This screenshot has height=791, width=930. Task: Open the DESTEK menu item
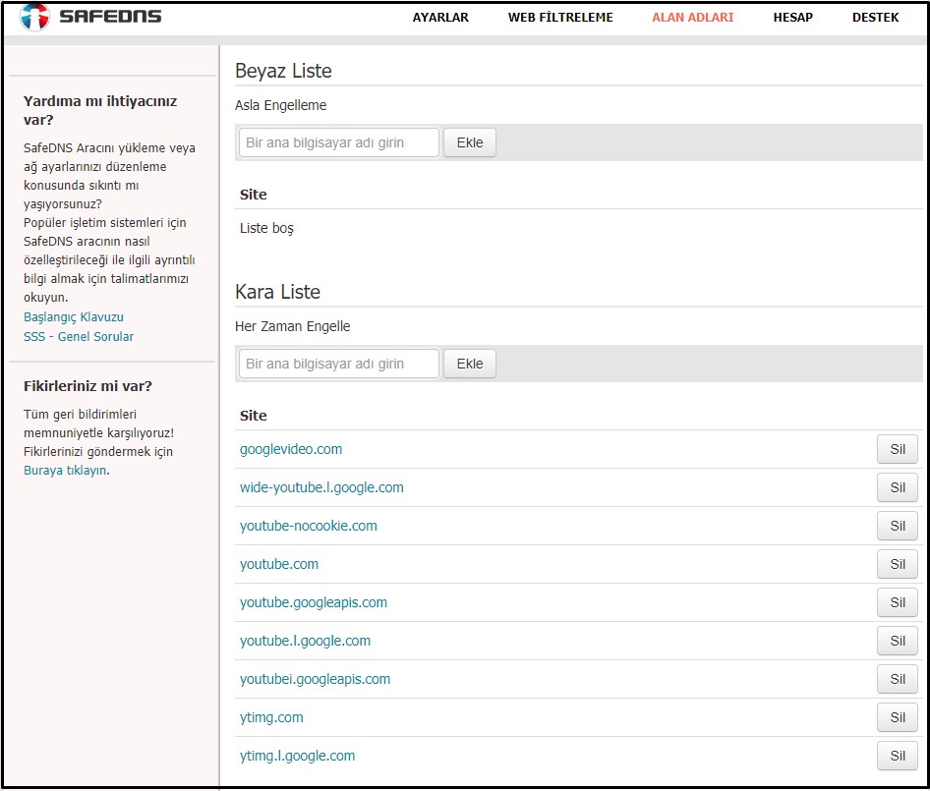[875, 18]
